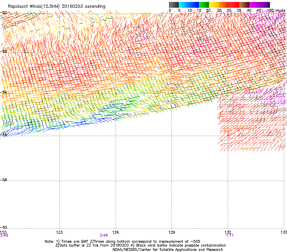This screenshot has height=252, width=287.
Task: Click the '-56' latitude axis label
Action: tap(3, 135)
